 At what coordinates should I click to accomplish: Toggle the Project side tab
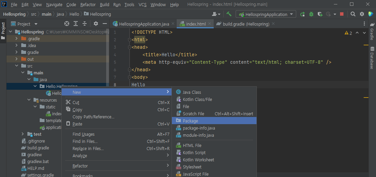(3, 31)
